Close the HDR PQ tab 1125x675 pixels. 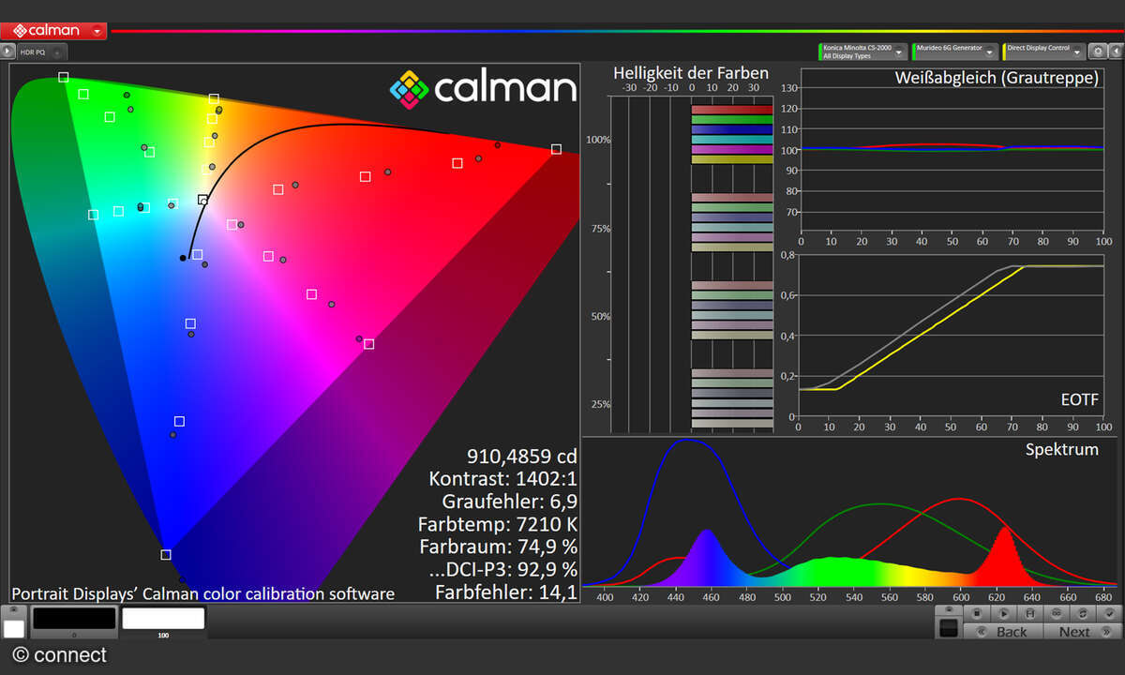click(x=57, y=53)
